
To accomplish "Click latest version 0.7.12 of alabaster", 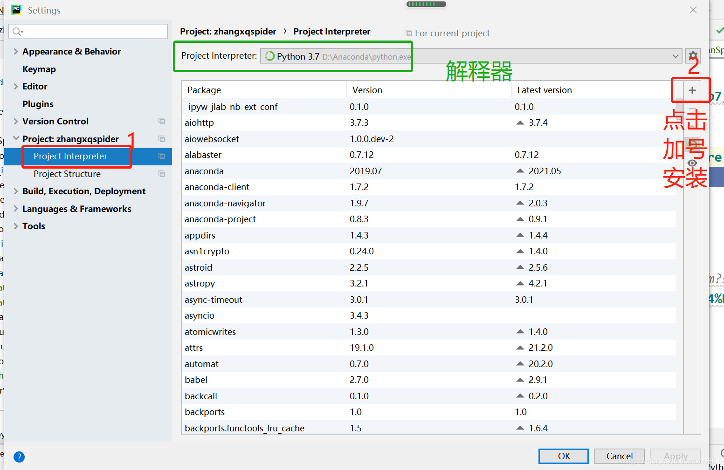I will [527, 155].
